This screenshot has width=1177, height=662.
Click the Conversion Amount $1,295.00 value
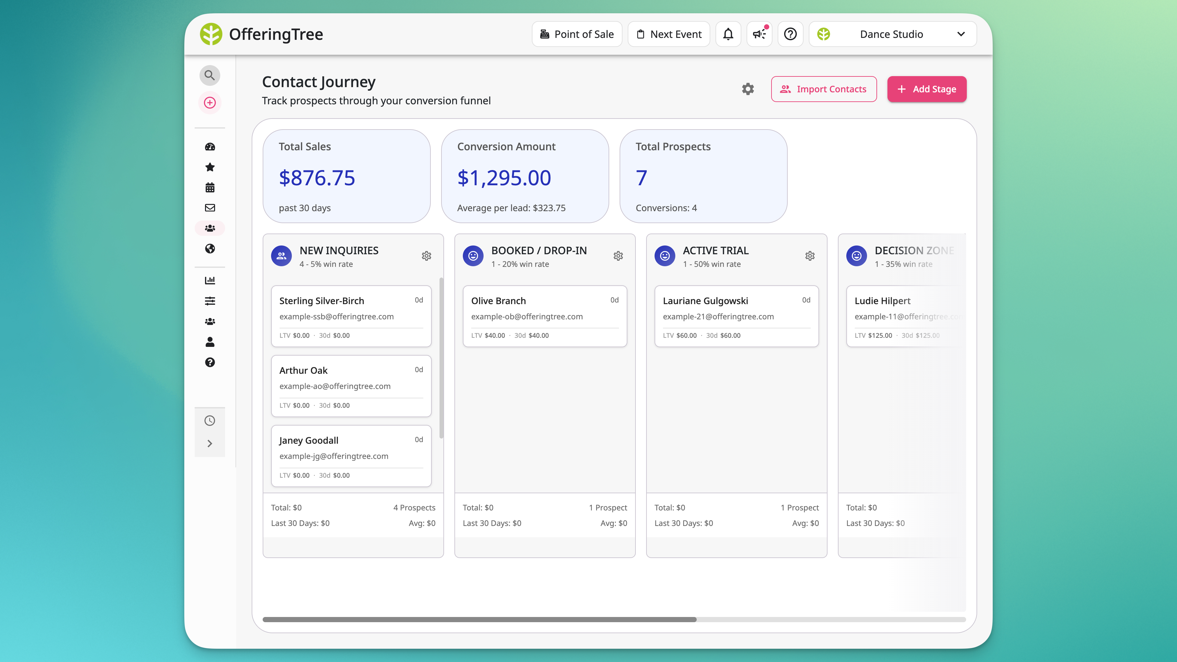504,178
